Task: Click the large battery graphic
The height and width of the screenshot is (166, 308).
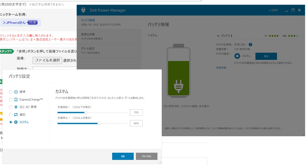Action: point(179,71)
